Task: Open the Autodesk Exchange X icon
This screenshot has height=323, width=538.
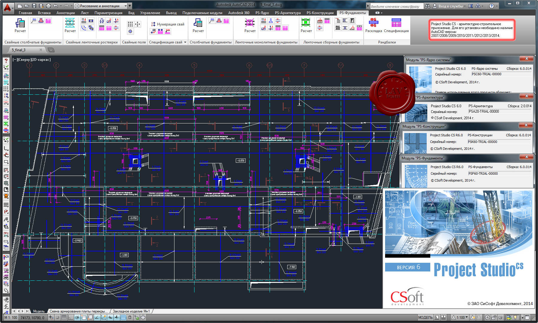Action: (x=471, y=6)
